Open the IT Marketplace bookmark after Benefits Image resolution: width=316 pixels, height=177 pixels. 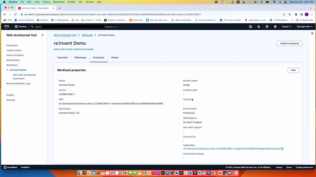[x=60, y=20]
